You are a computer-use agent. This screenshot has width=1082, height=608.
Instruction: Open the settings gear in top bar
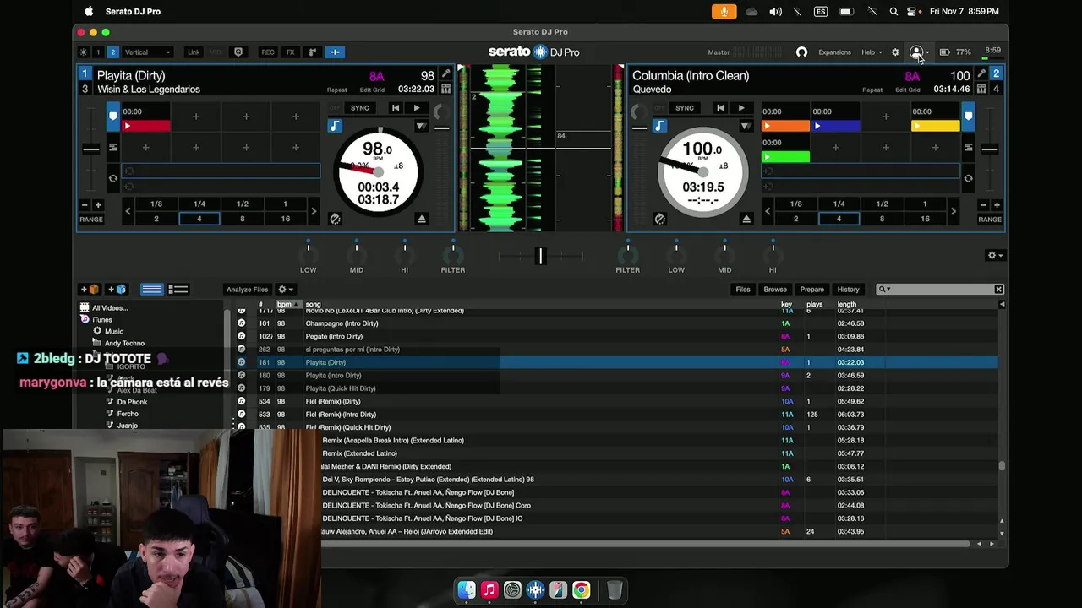point(895,52)
